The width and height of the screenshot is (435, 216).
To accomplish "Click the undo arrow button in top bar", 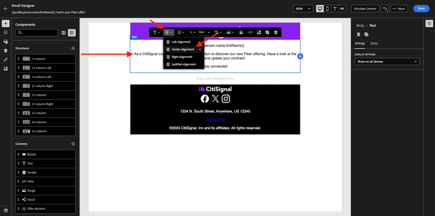I will pos(385,9).
